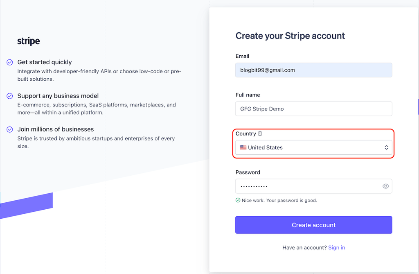Click the Full name input field
419x274 pixels.
coord(313,109)
